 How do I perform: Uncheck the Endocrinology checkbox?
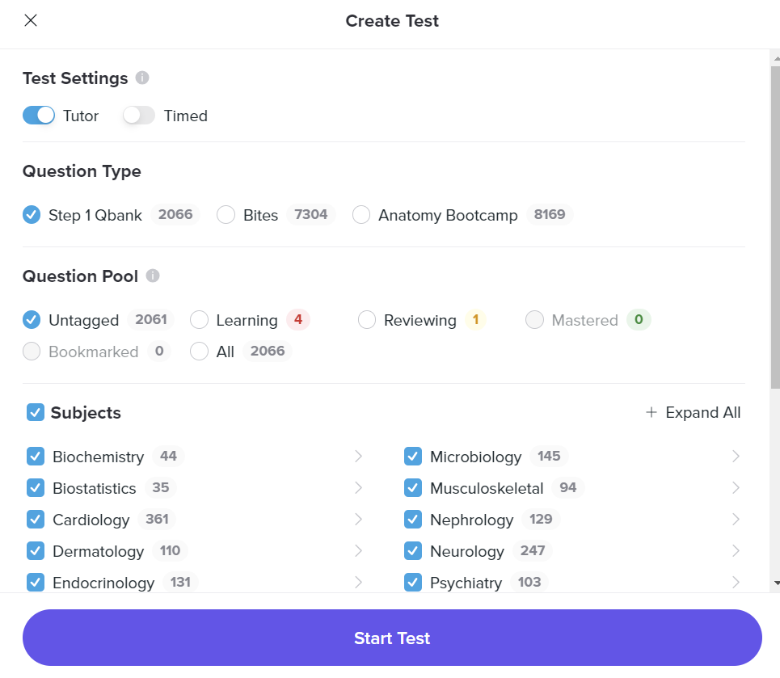click(36, 582)
